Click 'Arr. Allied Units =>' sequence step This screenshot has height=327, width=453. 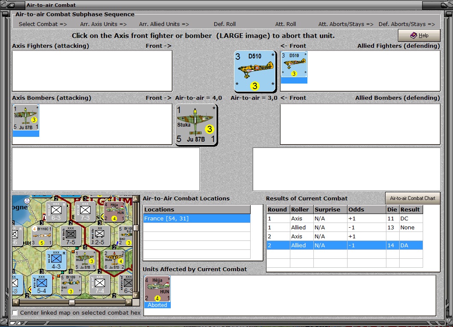[164, 24]
